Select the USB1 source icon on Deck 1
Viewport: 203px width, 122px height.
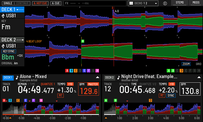point(3,16)
